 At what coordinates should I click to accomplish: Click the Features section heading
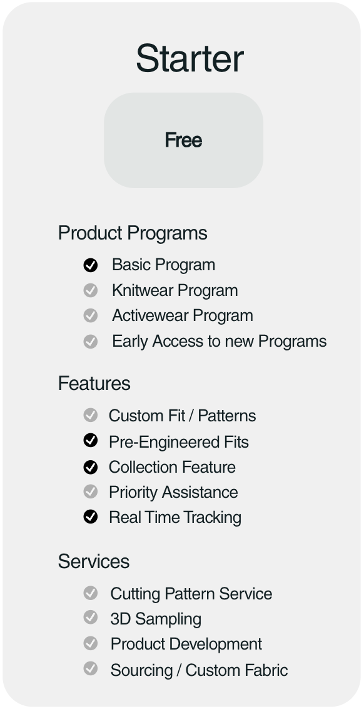94,384
